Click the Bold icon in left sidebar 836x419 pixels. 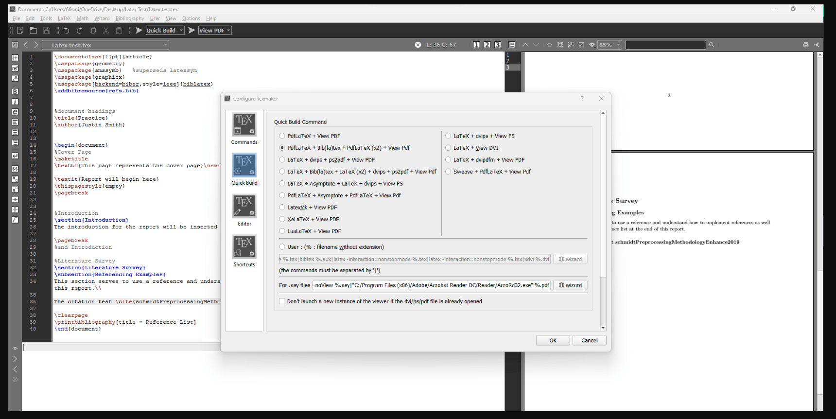[15, 91]
